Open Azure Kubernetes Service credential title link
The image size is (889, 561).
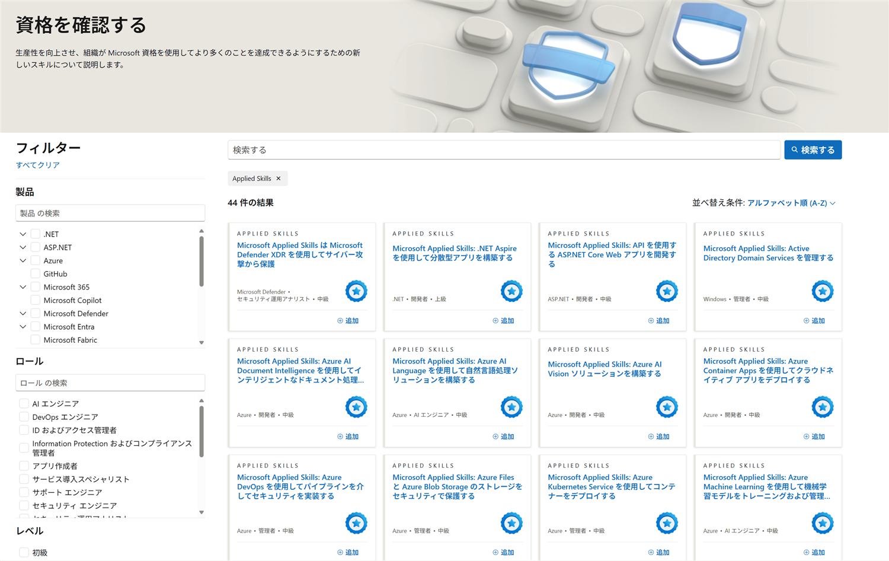pos(612,486)
